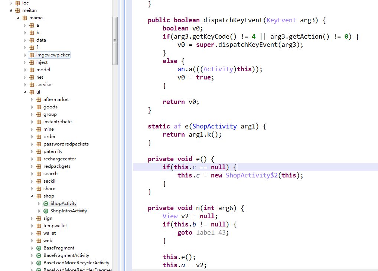Select package b under mama
The image size is (378, 271).
tap(38, 33)
